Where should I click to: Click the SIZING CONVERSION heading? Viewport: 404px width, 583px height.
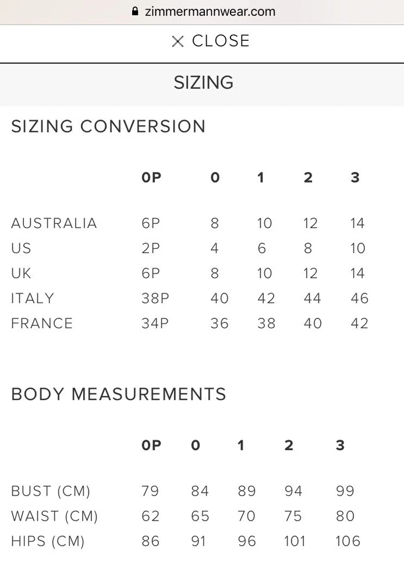point(108,127)
